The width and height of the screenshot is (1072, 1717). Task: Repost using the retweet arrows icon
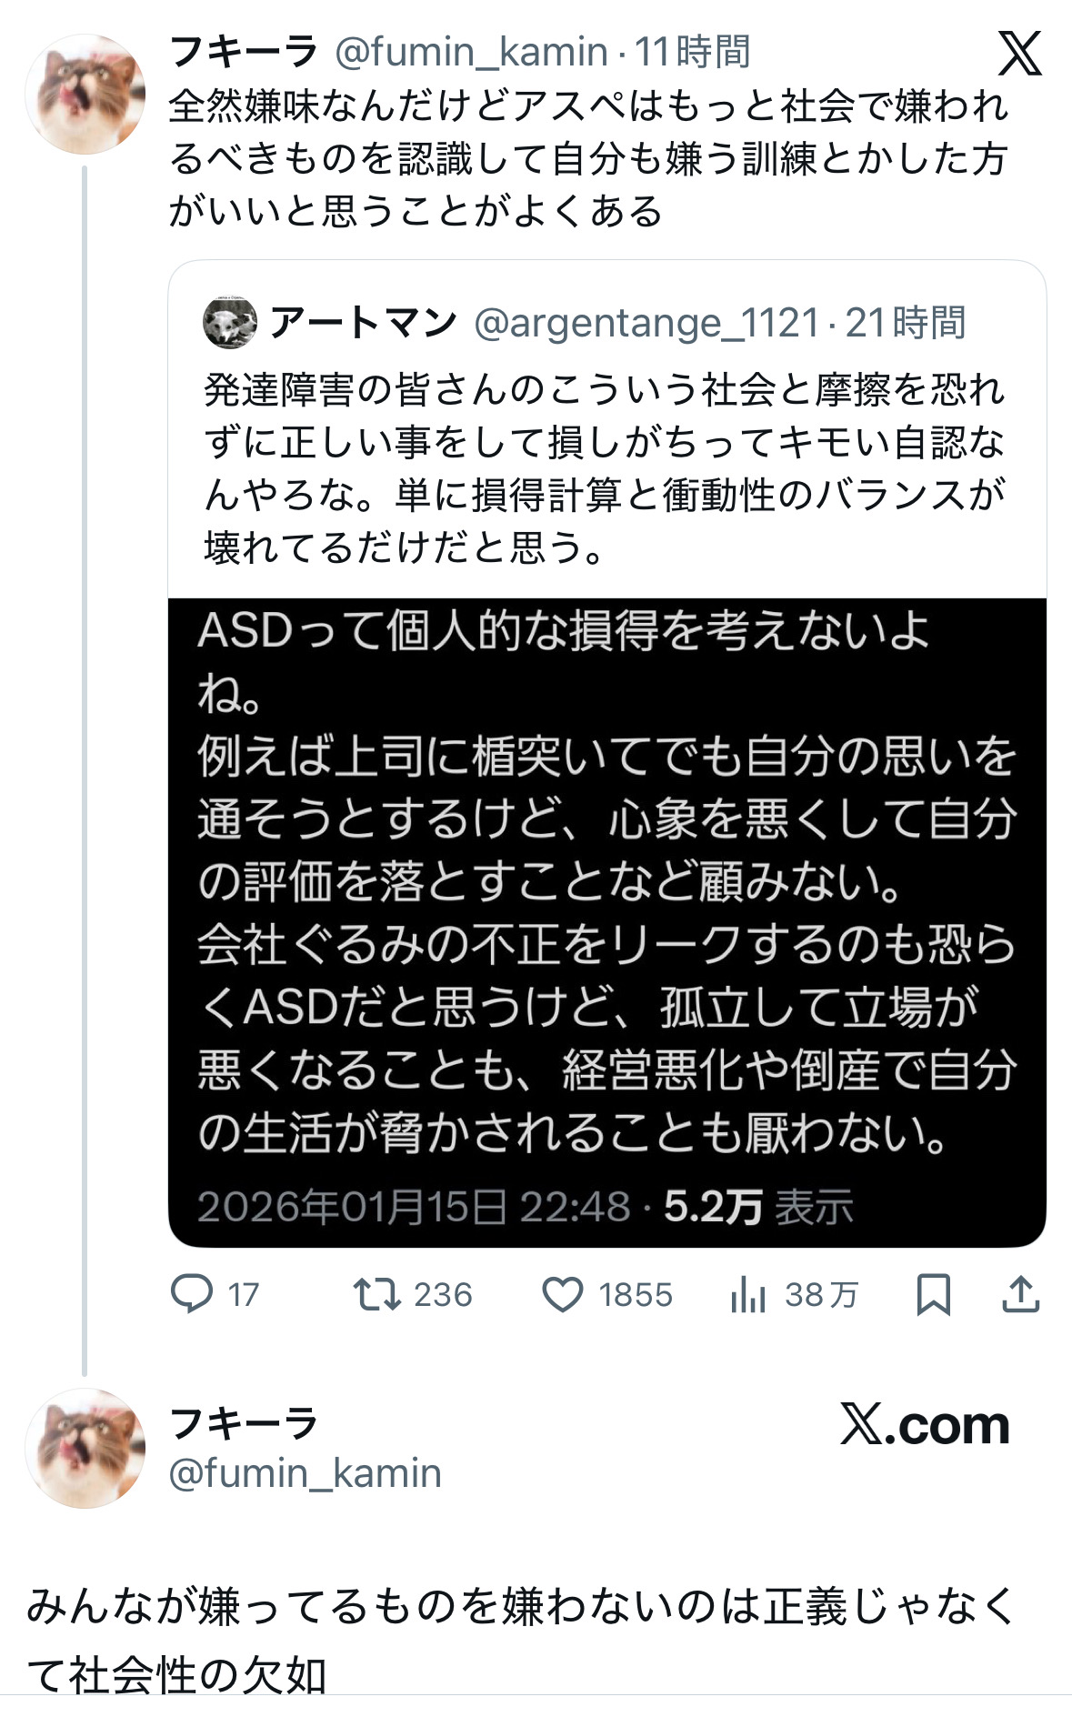[376, 1294]
